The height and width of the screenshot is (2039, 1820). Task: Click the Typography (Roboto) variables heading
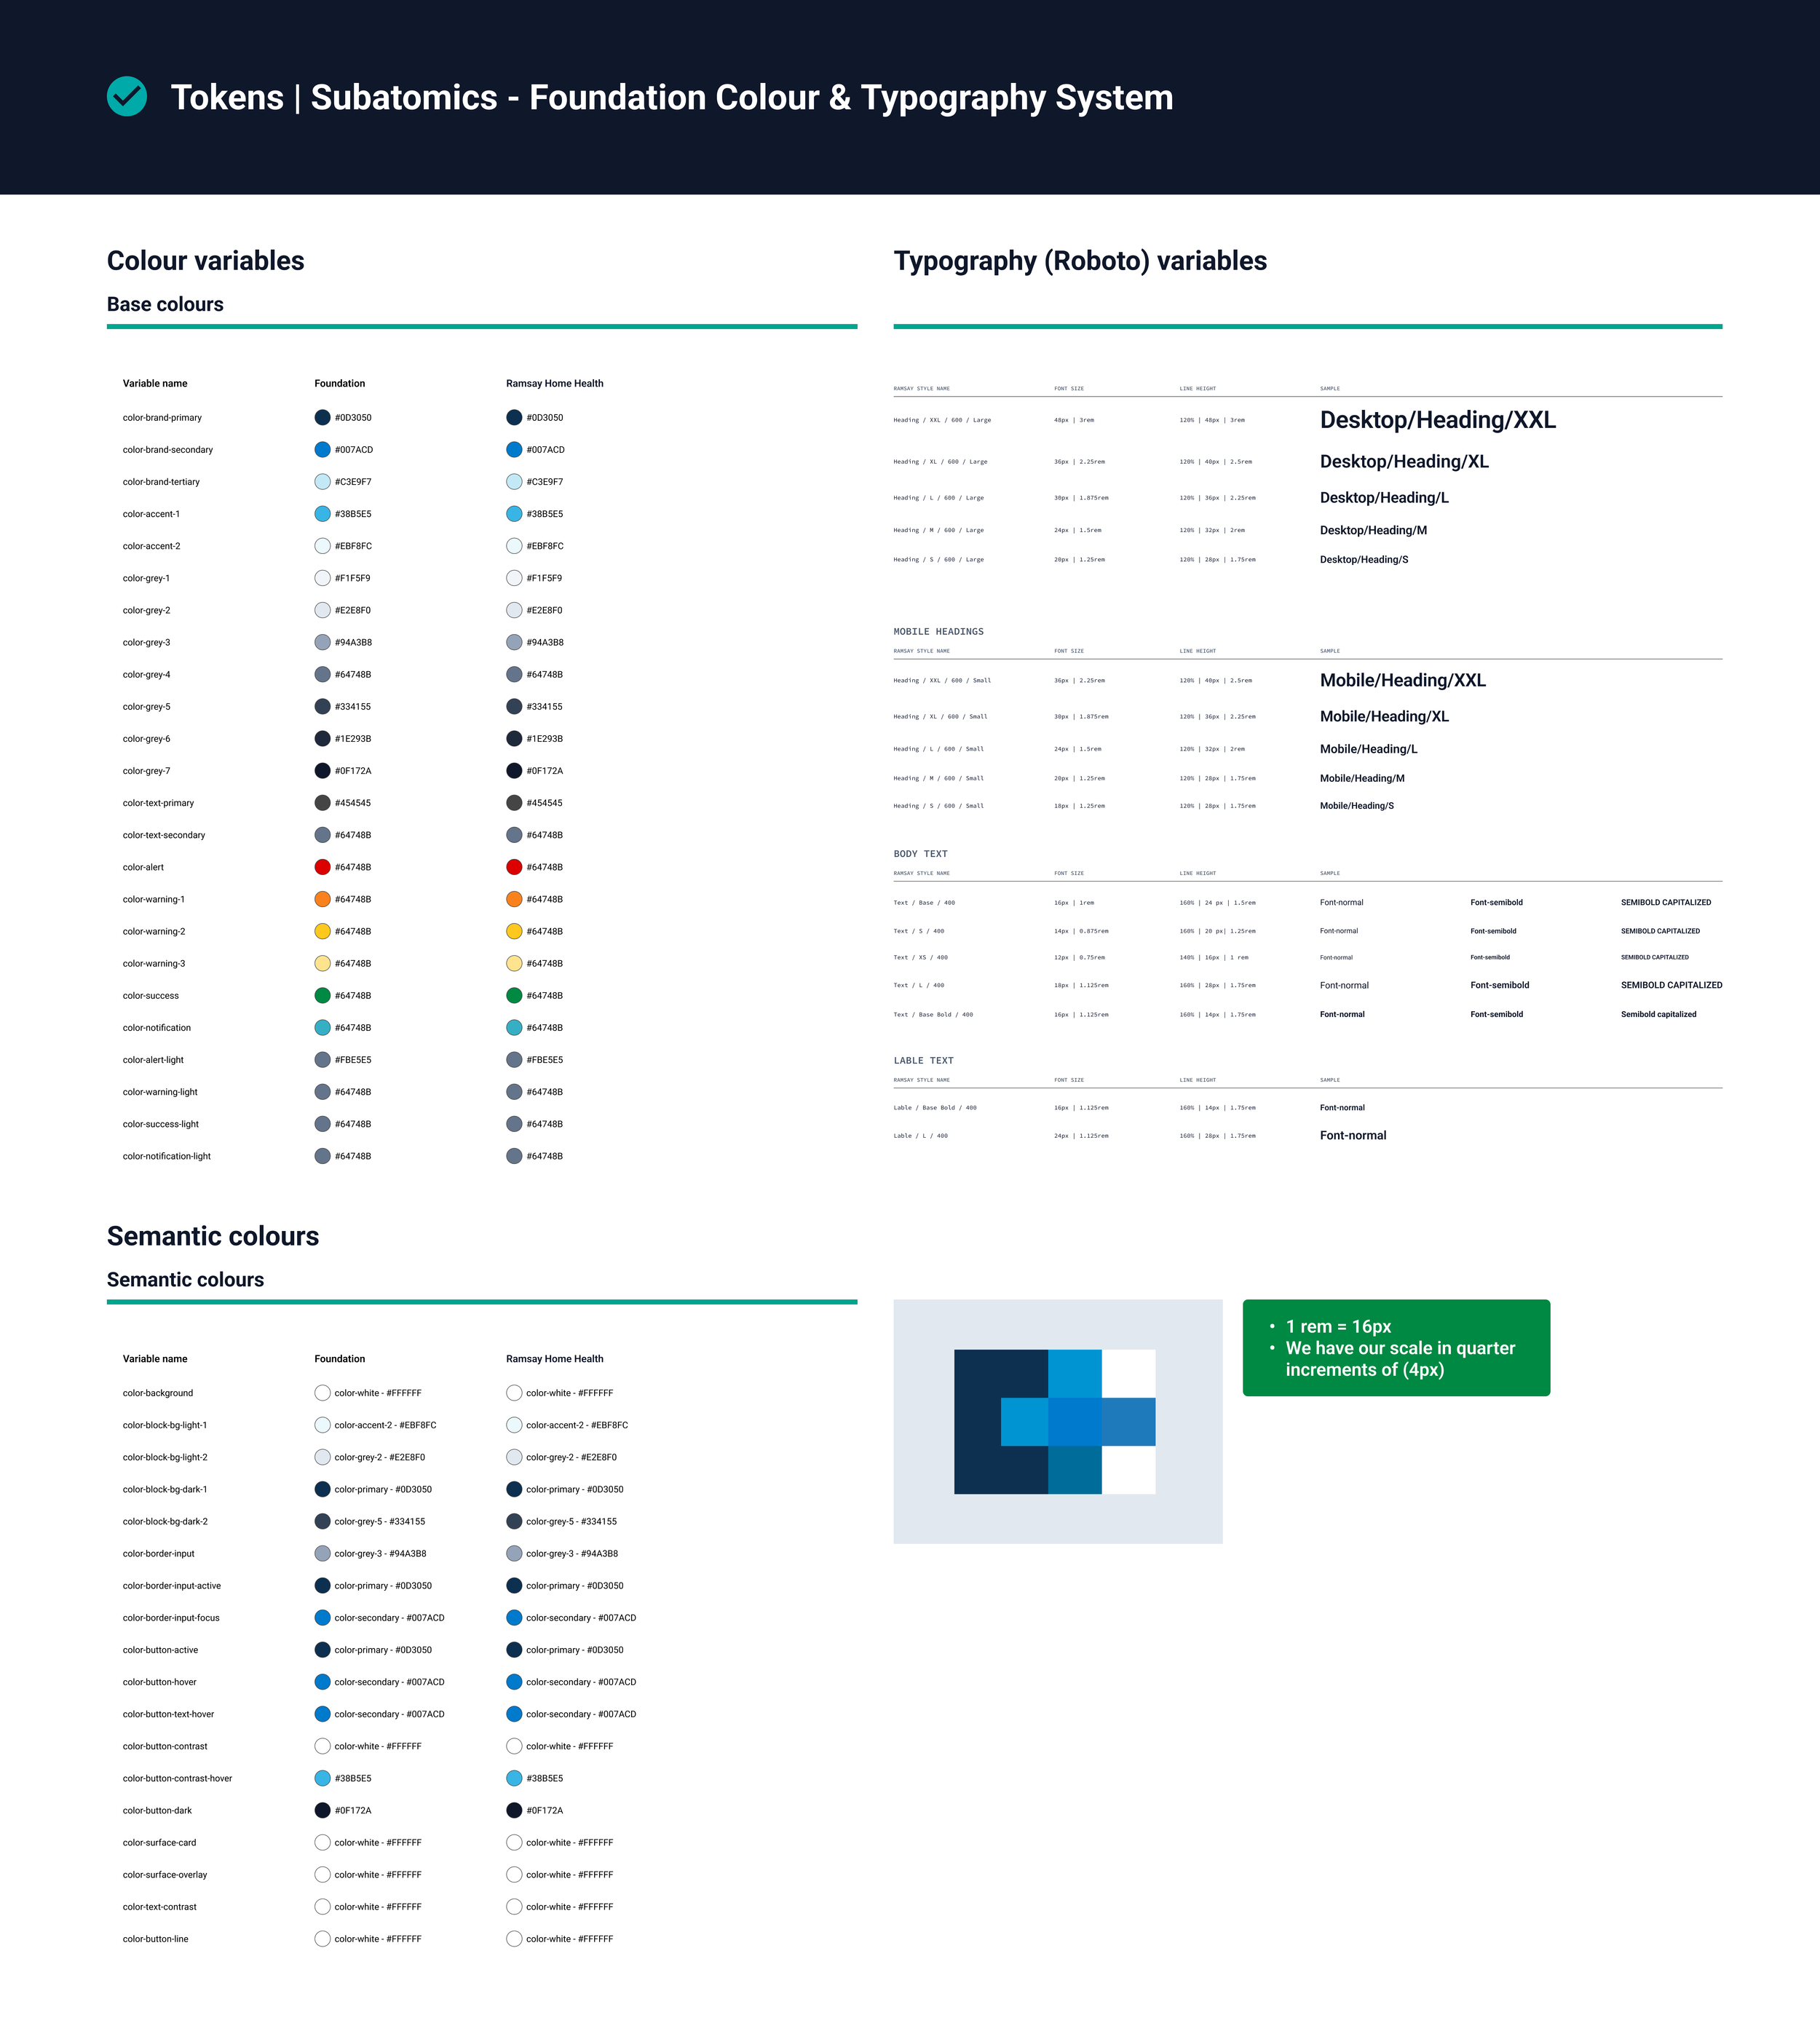[x=1079, y=261]
